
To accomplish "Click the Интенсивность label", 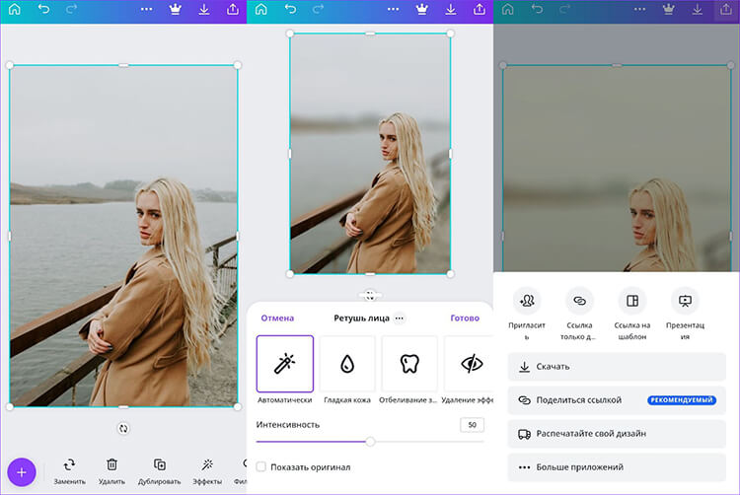I will click(288, 425).
